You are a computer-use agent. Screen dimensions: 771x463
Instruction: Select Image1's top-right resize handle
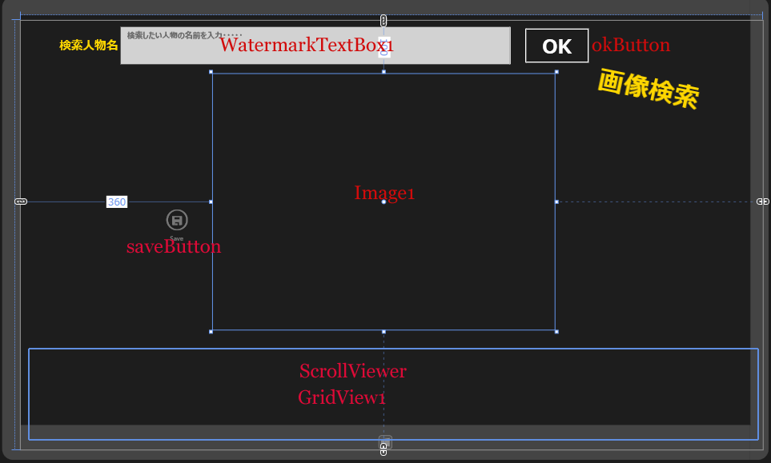tap(556, 72)
